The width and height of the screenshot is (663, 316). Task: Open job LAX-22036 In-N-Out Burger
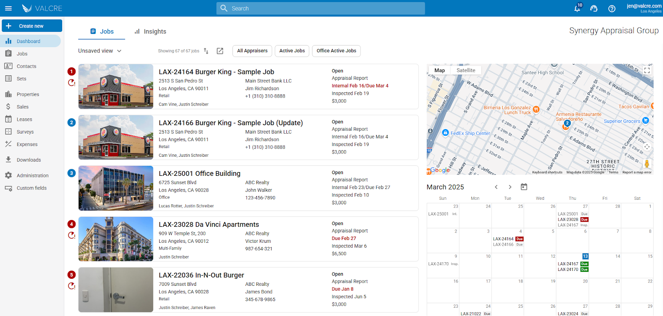[201, 275]
